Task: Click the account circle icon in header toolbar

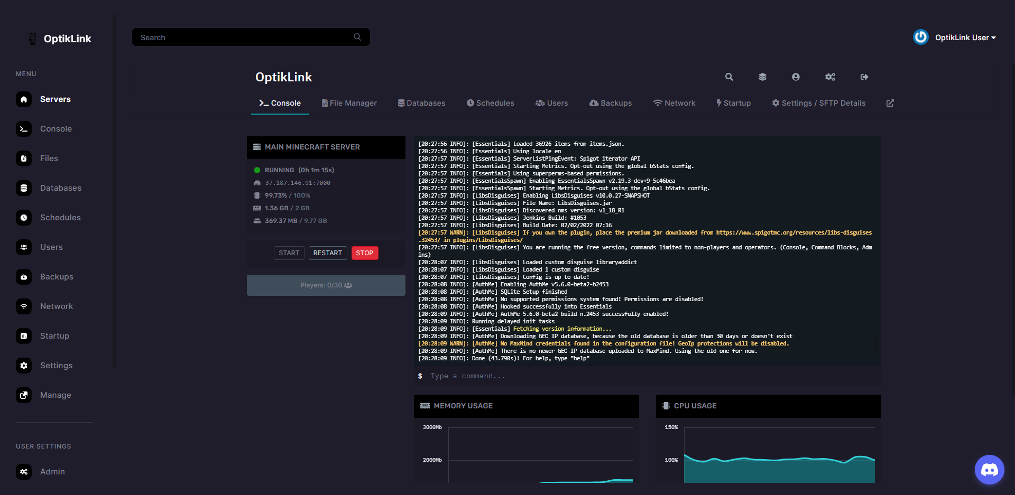Action: pos(796,77)
